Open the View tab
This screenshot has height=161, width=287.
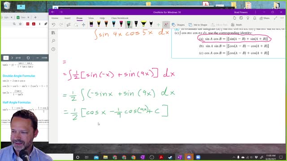tap(91, 18)
